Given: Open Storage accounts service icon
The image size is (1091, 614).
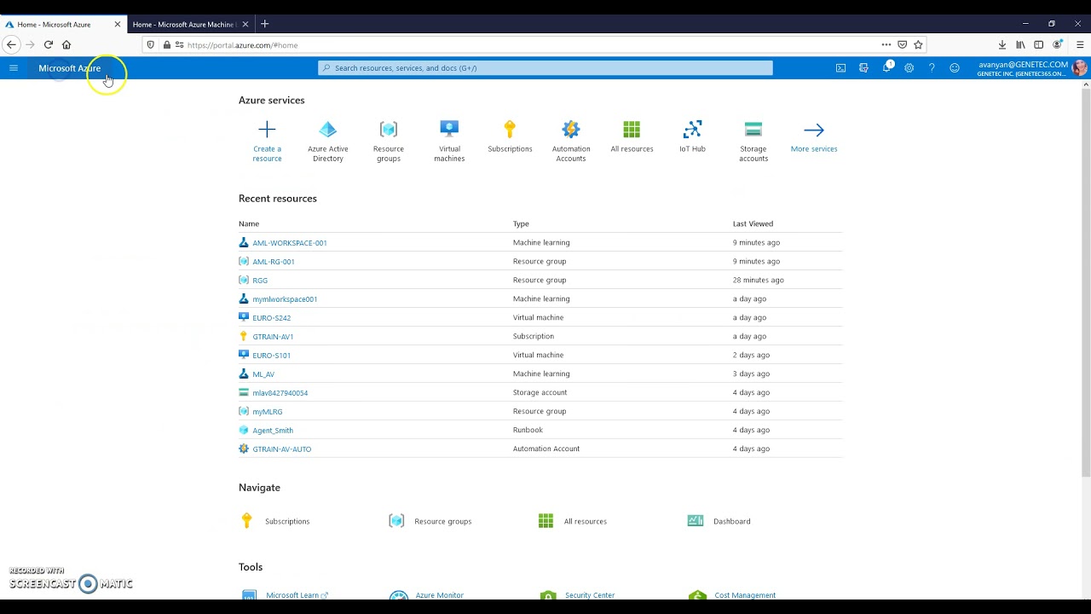Looking at the screenshot, I should point(753,130).
